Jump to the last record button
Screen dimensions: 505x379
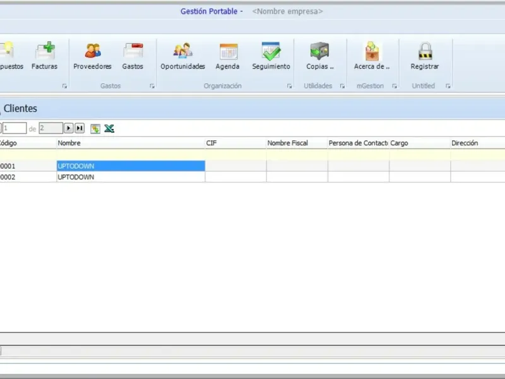[x=80, y=128]
